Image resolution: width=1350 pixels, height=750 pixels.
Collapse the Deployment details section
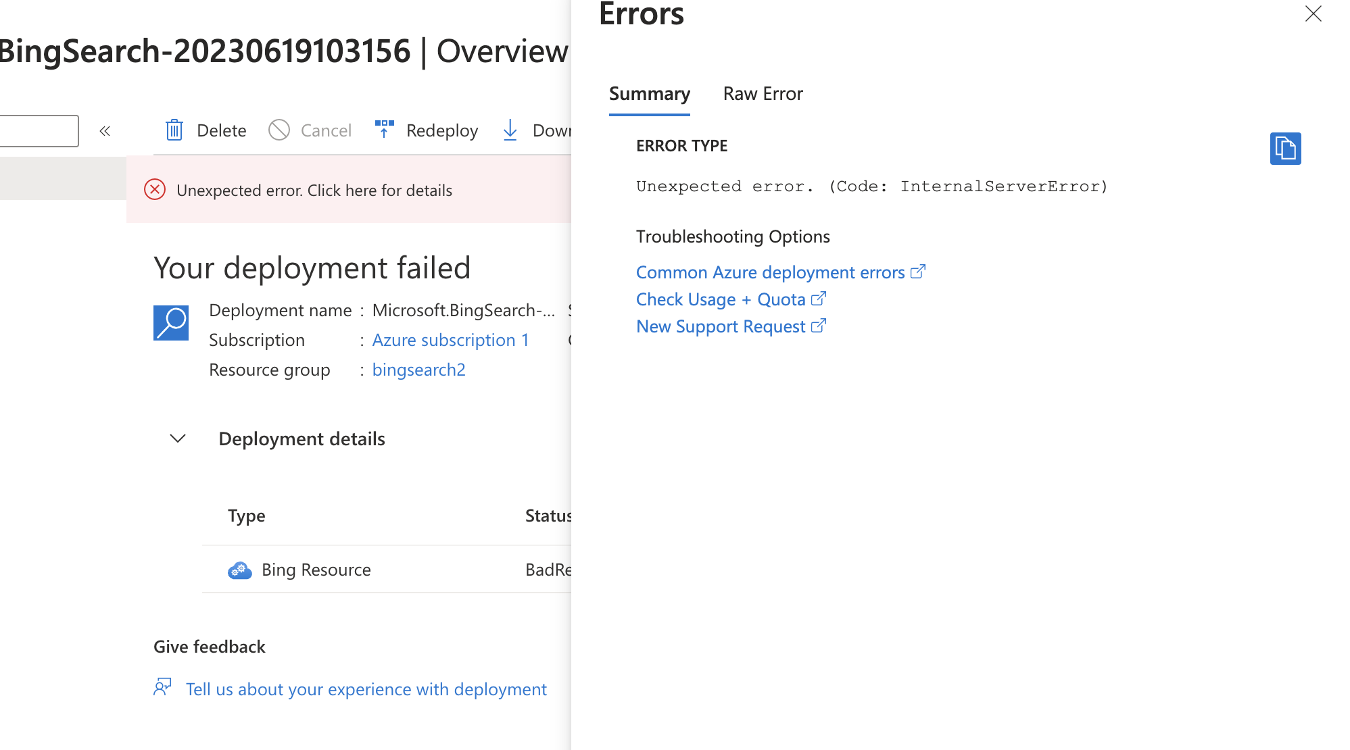pos(178,439)
